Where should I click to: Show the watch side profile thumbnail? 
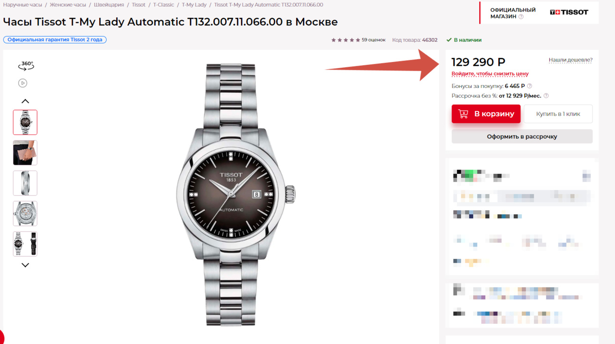click(25, 183)
